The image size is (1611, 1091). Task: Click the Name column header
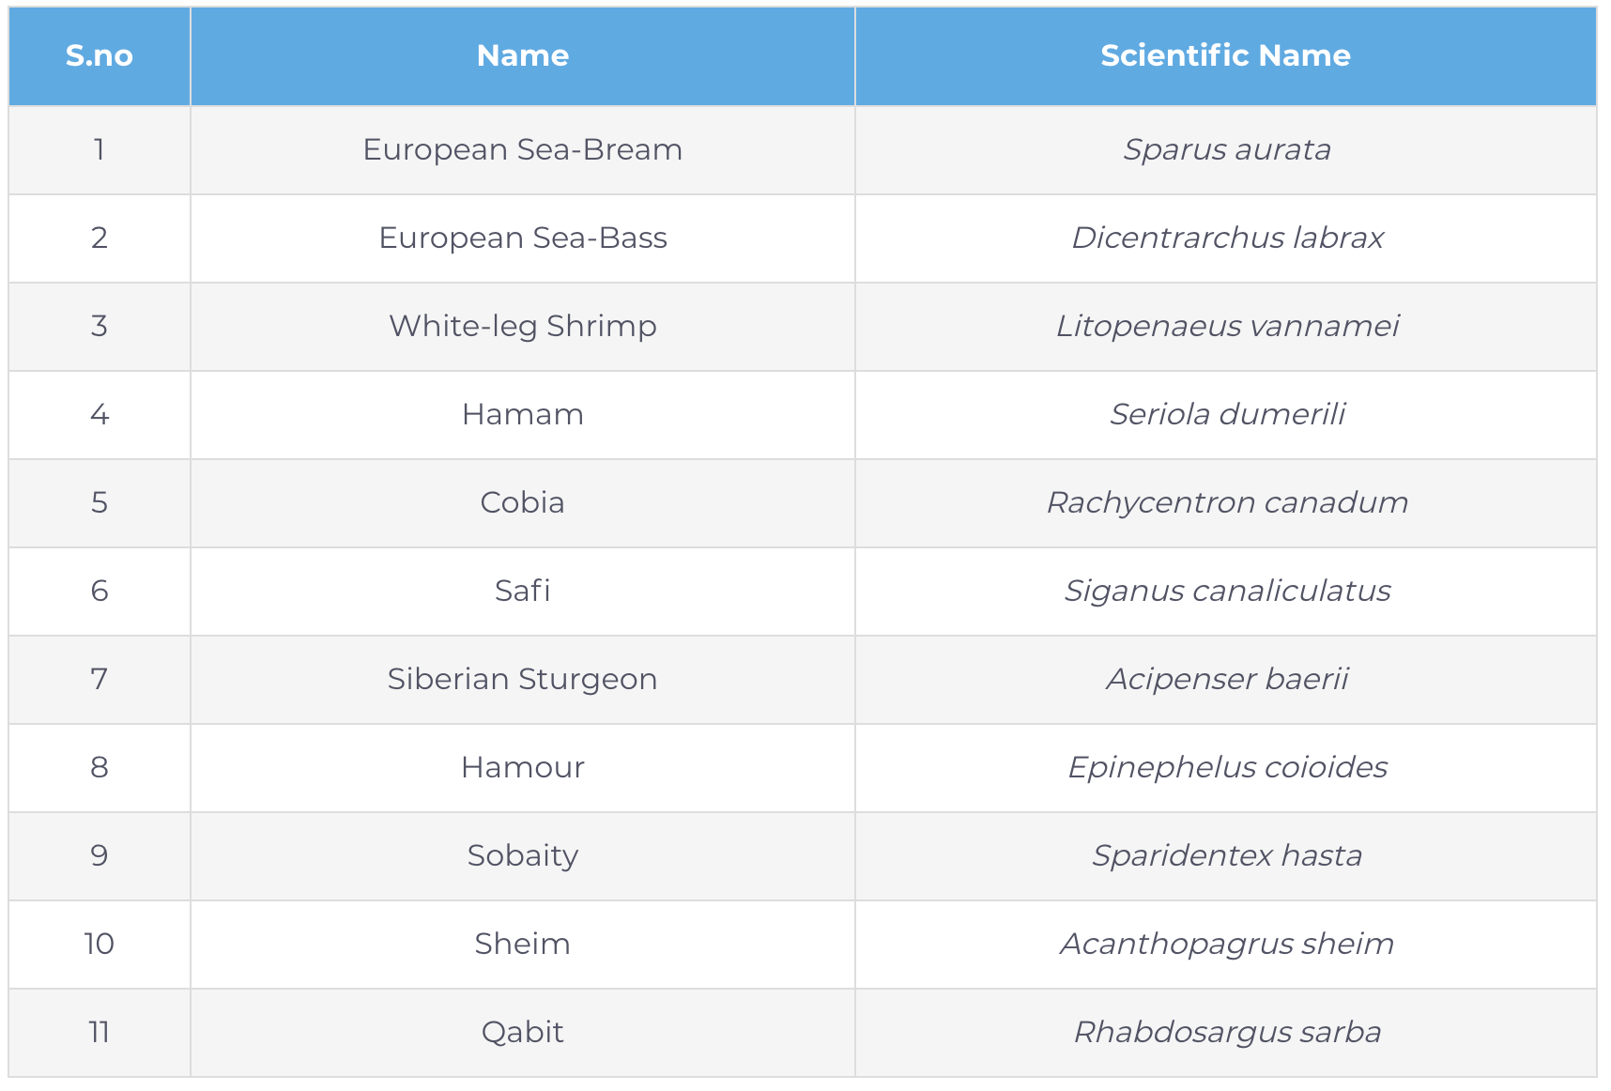522,56
